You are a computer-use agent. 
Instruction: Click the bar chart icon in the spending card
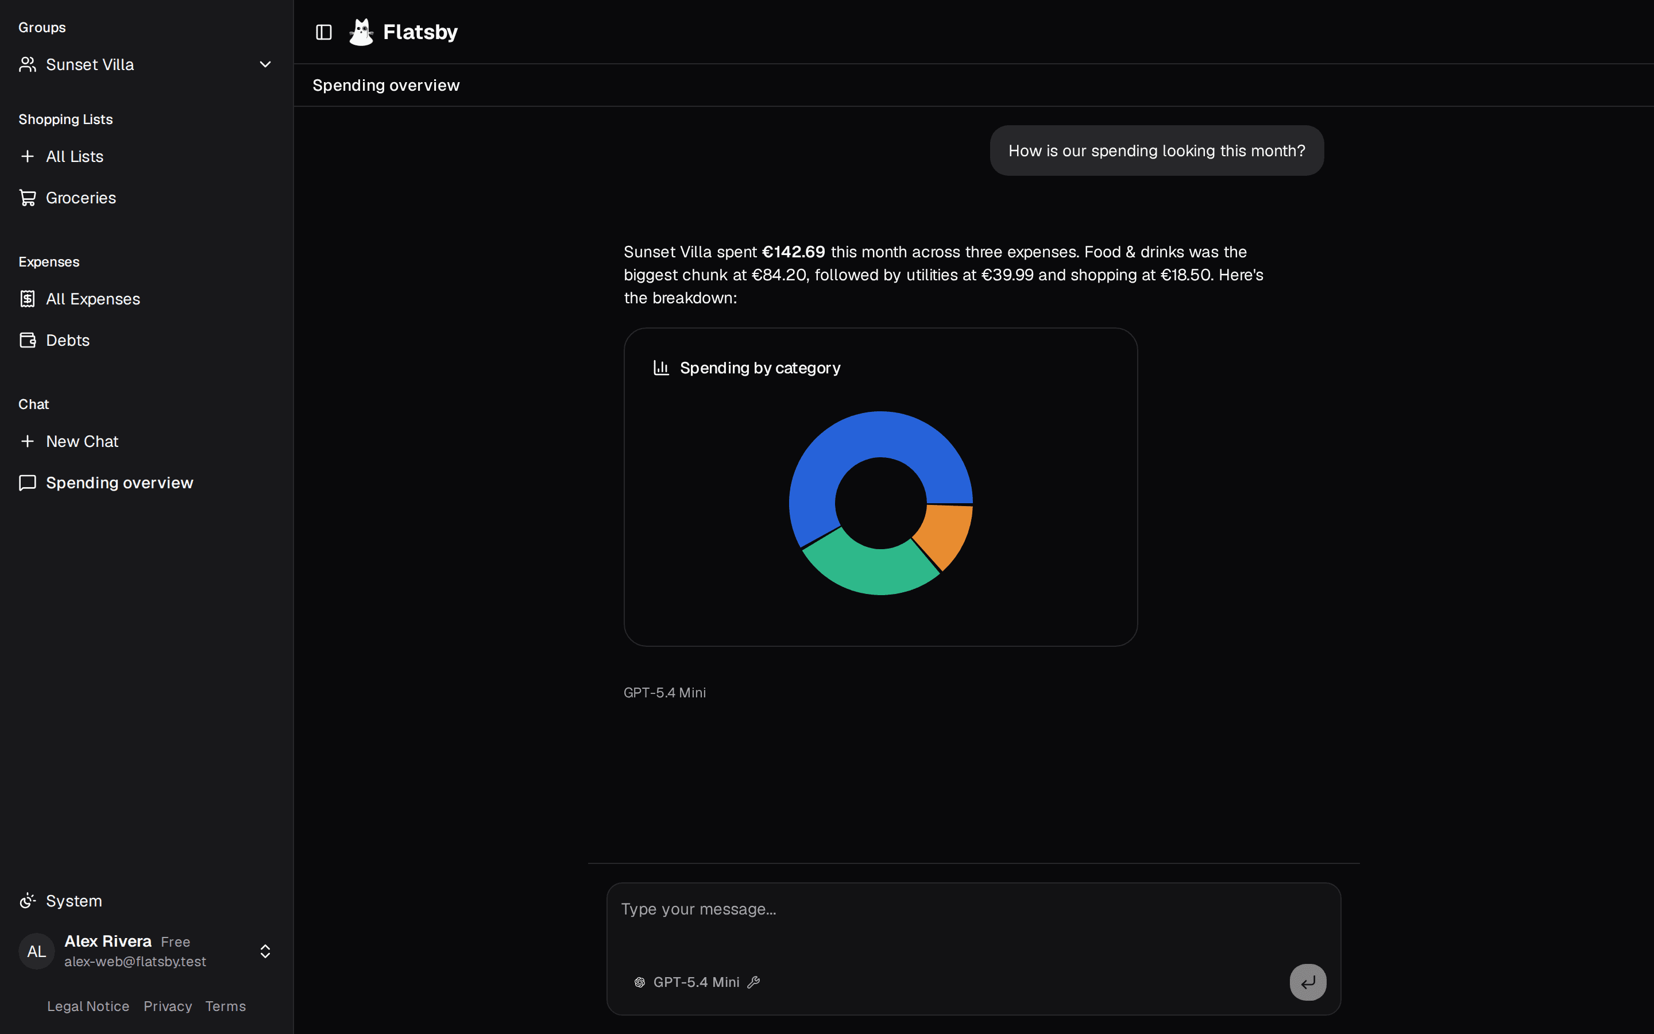pos(661,368)
